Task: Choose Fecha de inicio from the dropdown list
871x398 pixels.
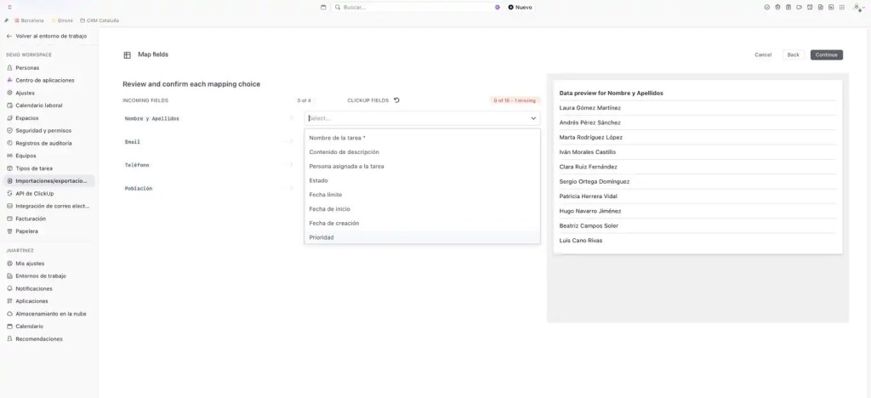Action: 422,209
